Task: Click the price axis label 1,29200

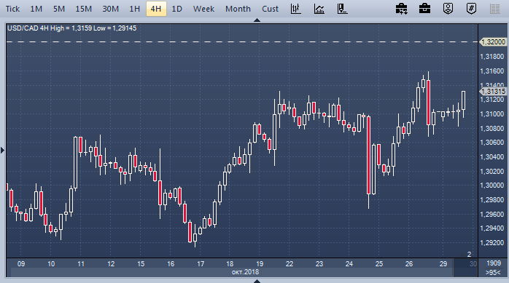Action: 492,243
